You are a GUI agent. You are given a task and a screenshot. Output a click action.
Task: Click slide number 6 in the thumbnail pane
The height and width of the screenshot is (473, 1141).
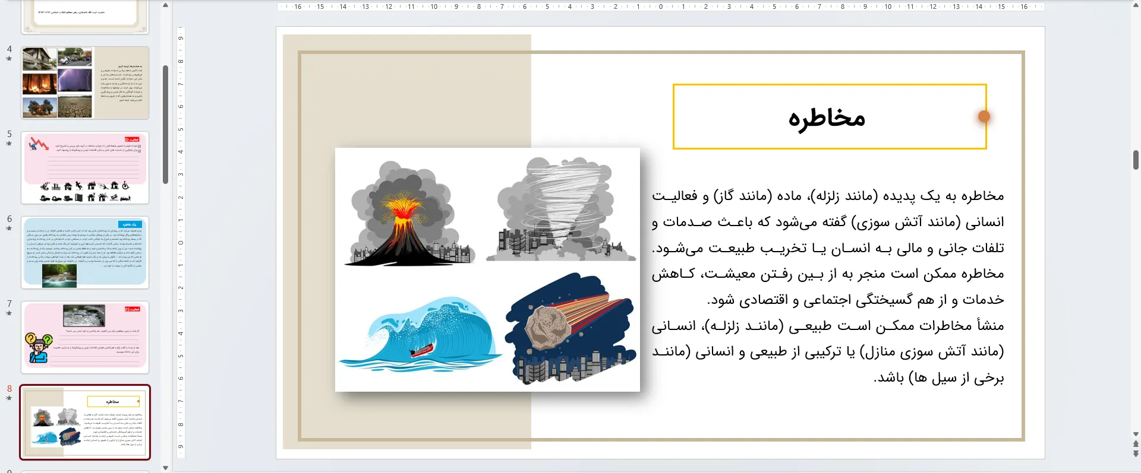coord(9,218)
